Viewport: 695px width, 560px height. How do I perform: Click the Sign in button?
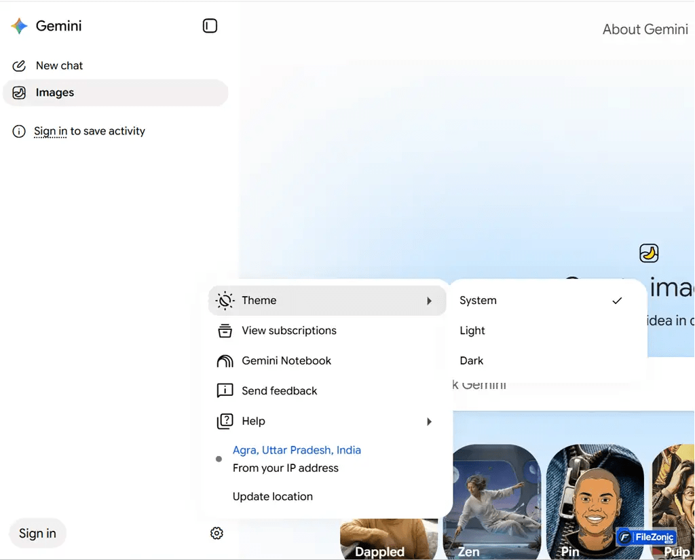click(x=38, y=533)
